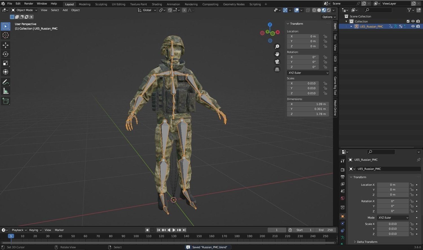Click frame 100 on the timeline
This screenshot has height=250, width=423.
point(136,236)
